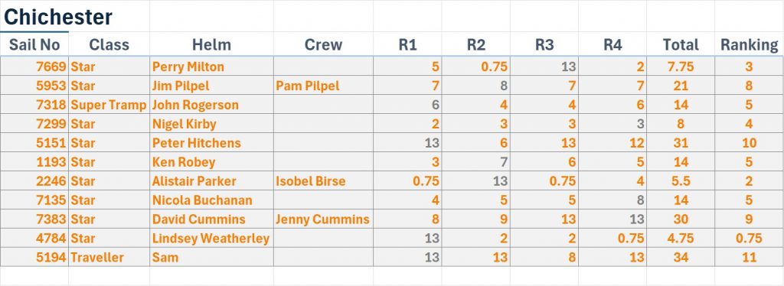Viewport: 784px width, 286px height.
Task: Click the Helm column header
Action: click(211, 44)
